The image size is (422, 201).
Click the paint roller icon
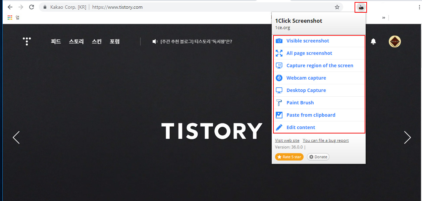[x=279, y=103]
